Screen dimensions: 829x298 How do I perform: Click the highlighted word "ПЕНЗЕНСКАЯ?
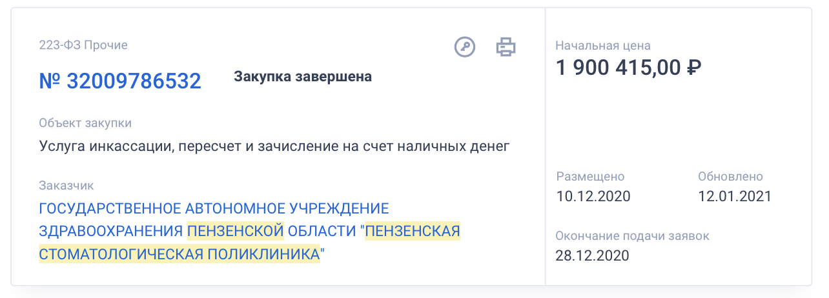(x=413, y=231)
